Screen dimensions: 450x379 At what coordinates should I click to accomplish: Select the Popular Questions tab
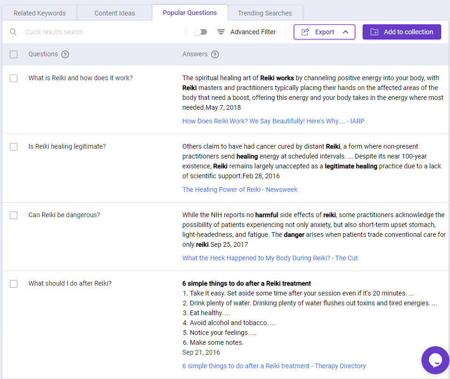click(190, 13)
